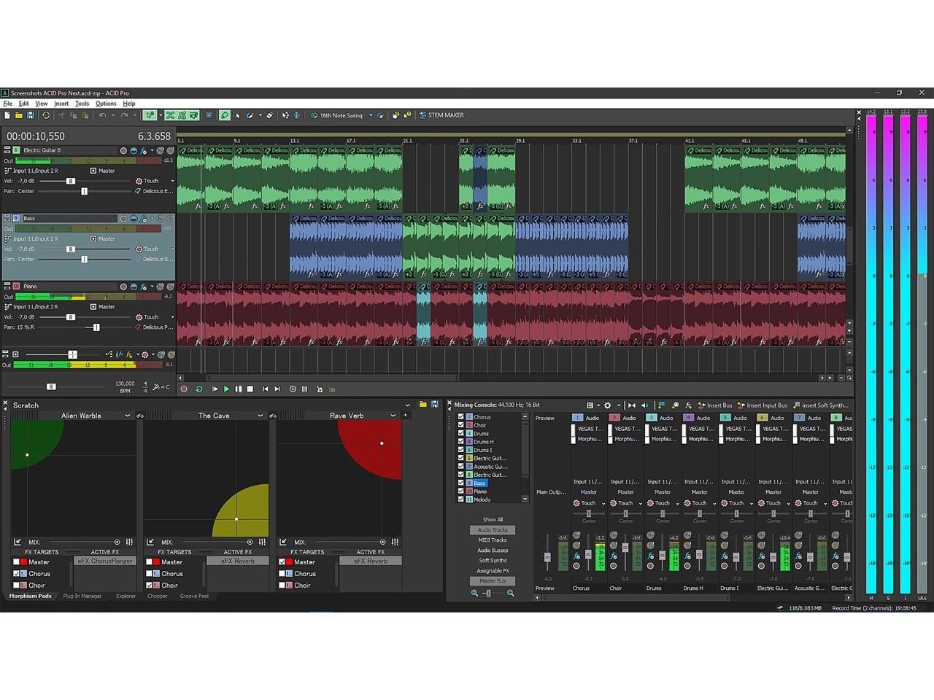Open folder icon in Morphium Pads panel

pyautogui.click(x=422, y=405)
